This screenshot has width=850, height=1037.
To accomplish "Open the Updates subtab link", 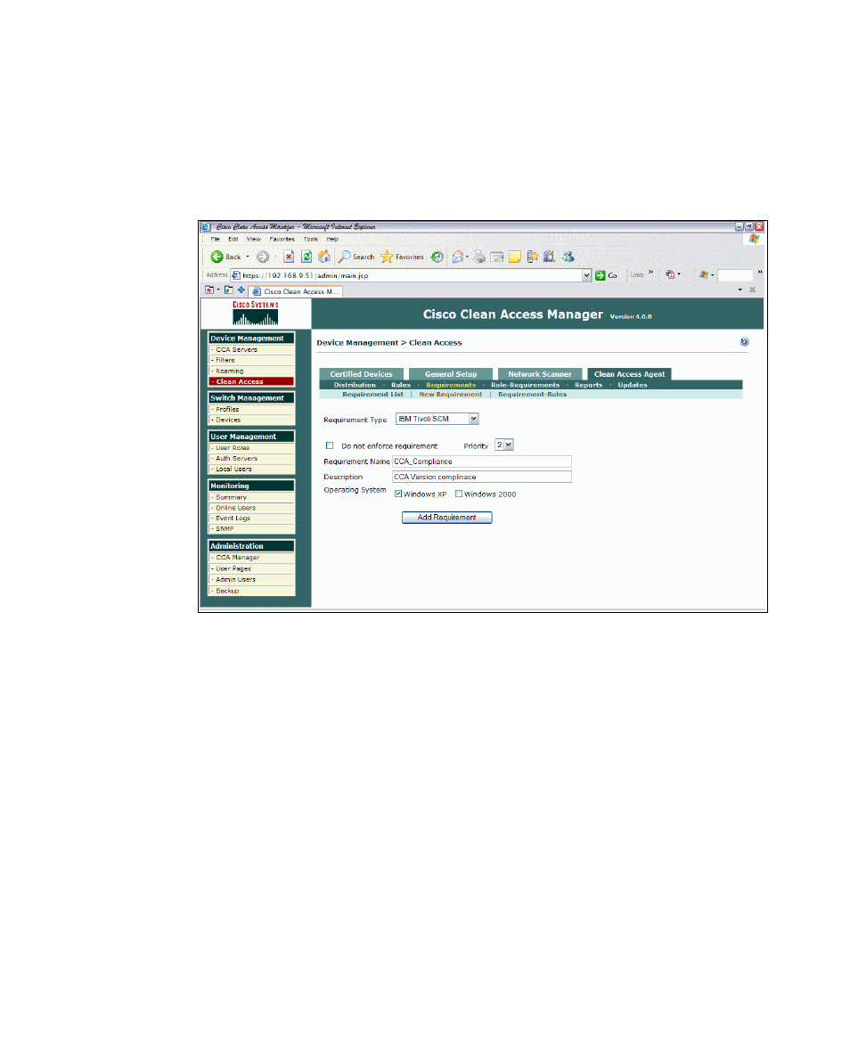I will tap(633, 385).
